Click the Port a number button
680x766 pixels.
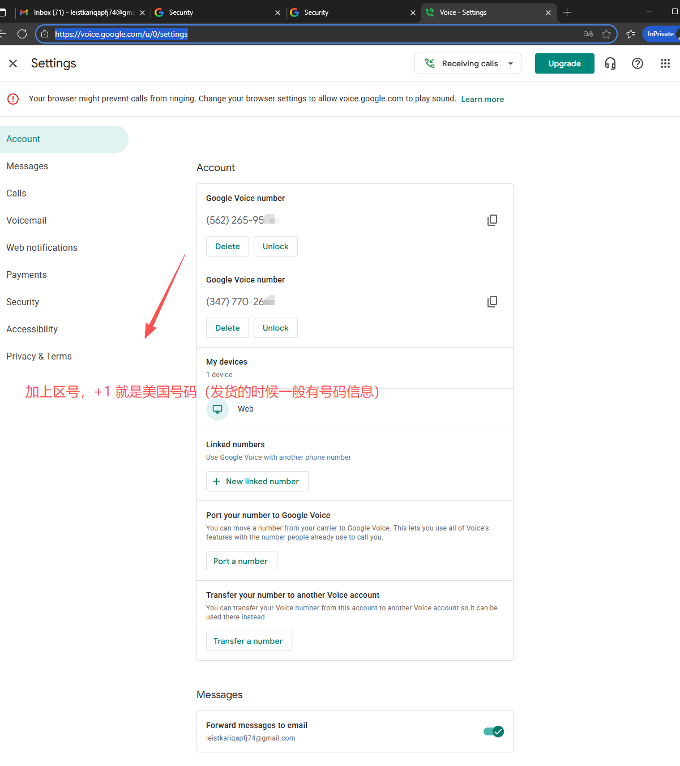coord(241,561)
